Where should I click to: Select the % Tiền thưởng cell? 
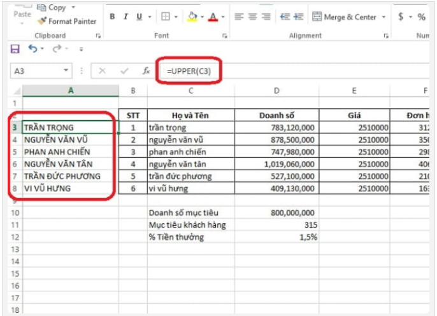(191, 237)
